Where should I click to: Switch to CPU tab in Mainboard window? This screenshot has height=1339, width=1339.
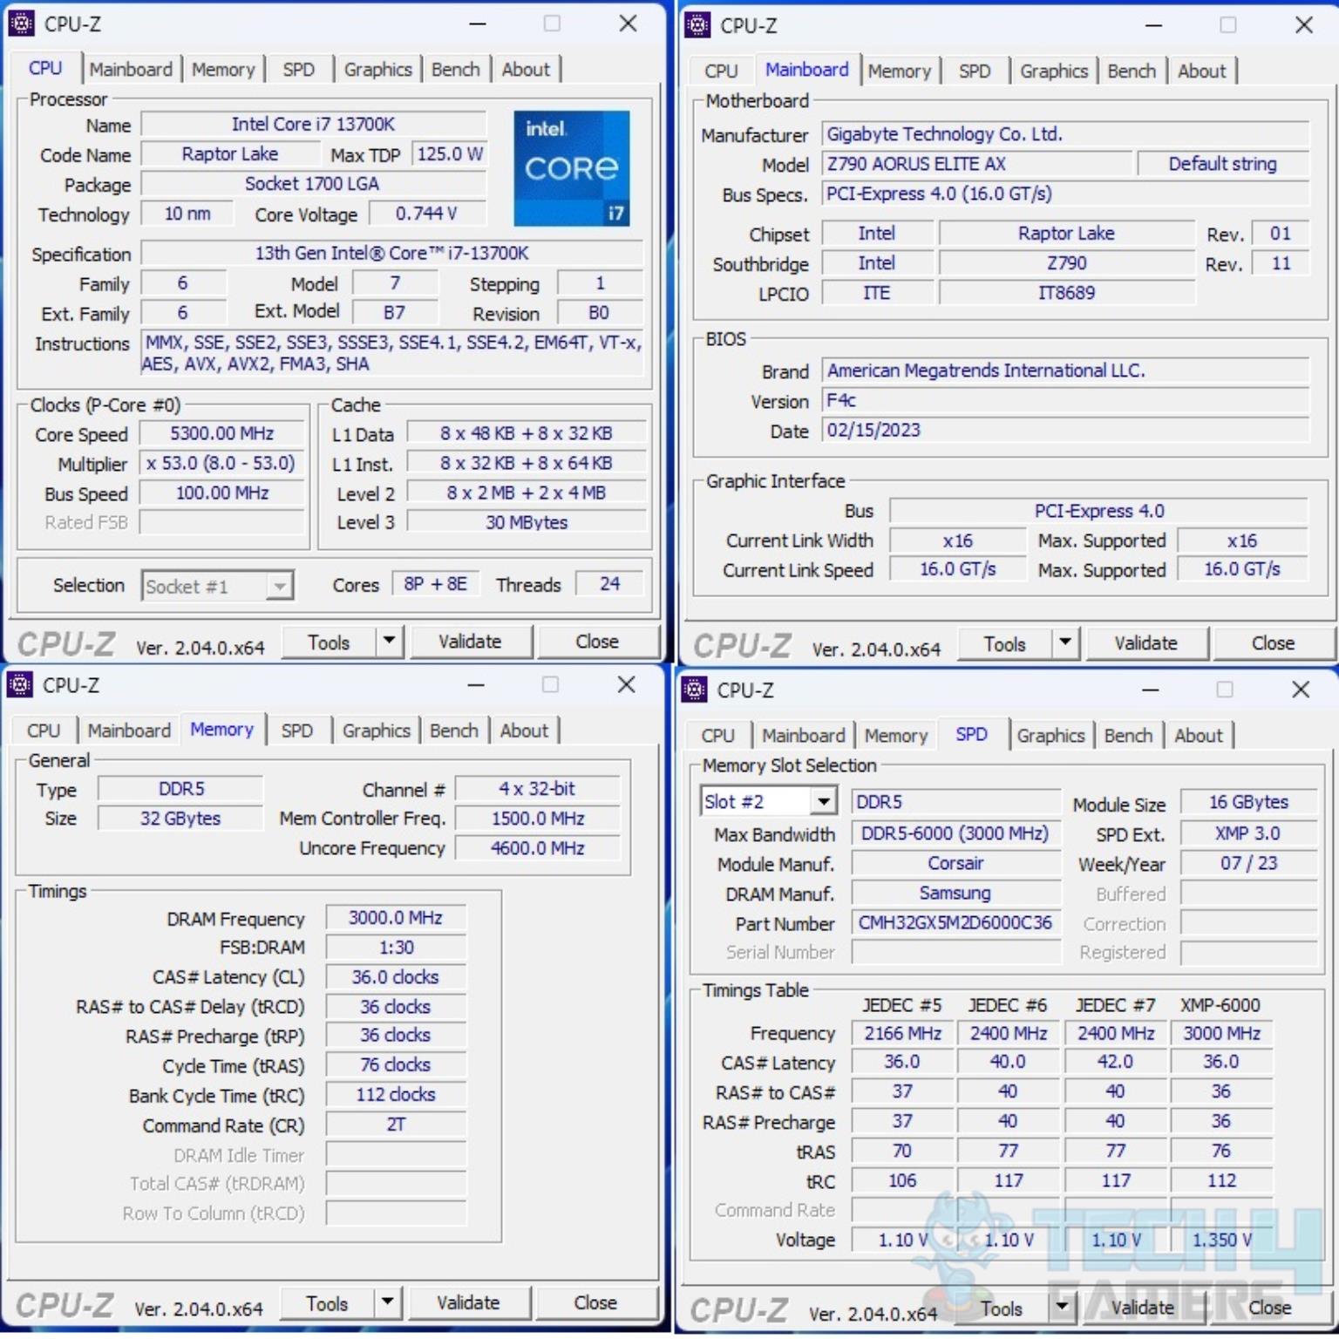point(721,71)
